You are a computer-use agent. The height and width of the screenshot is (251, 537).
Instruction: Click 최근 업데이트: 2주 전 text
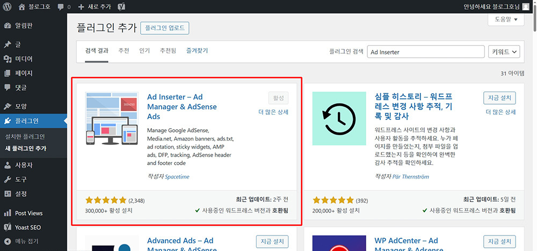(x=262, y=200)
